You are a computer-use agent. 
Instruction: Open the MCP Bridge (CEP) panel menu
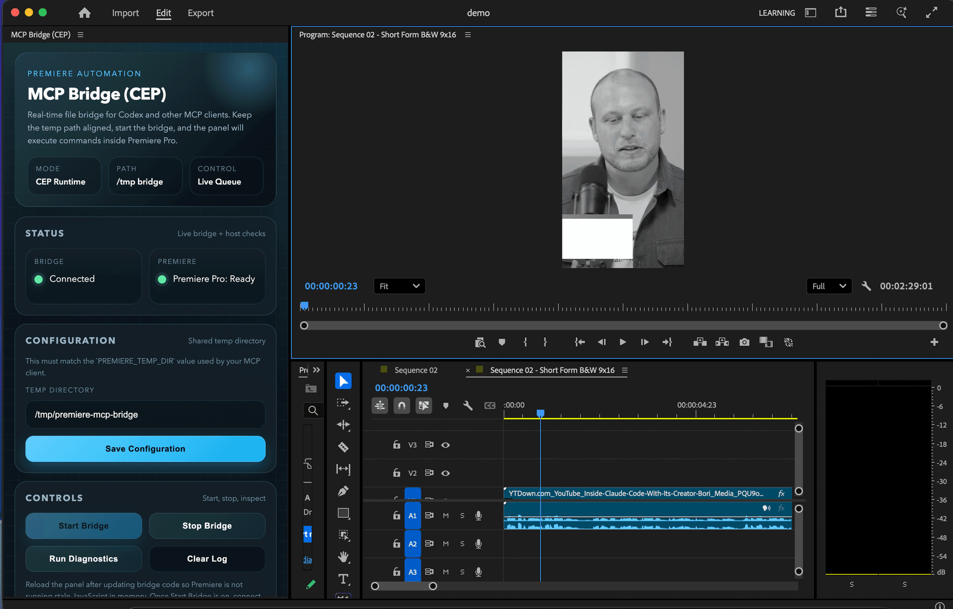pos(80,35)
